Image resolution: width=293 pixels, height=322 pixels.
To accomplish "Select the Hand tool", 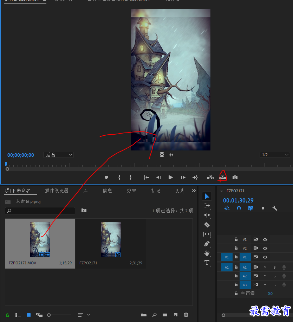I will pyautogui.click(x=207, y=253).
